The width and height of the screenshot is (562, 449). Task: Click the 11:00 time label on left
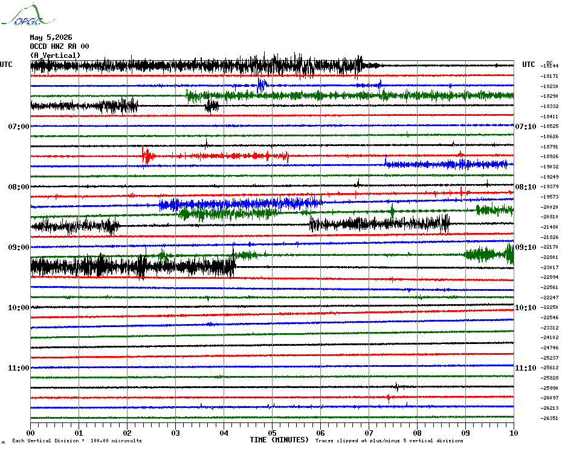tap(19, 368)
